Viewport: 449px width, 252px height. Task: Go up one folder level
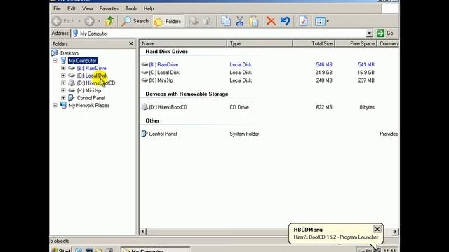(109, 21)
